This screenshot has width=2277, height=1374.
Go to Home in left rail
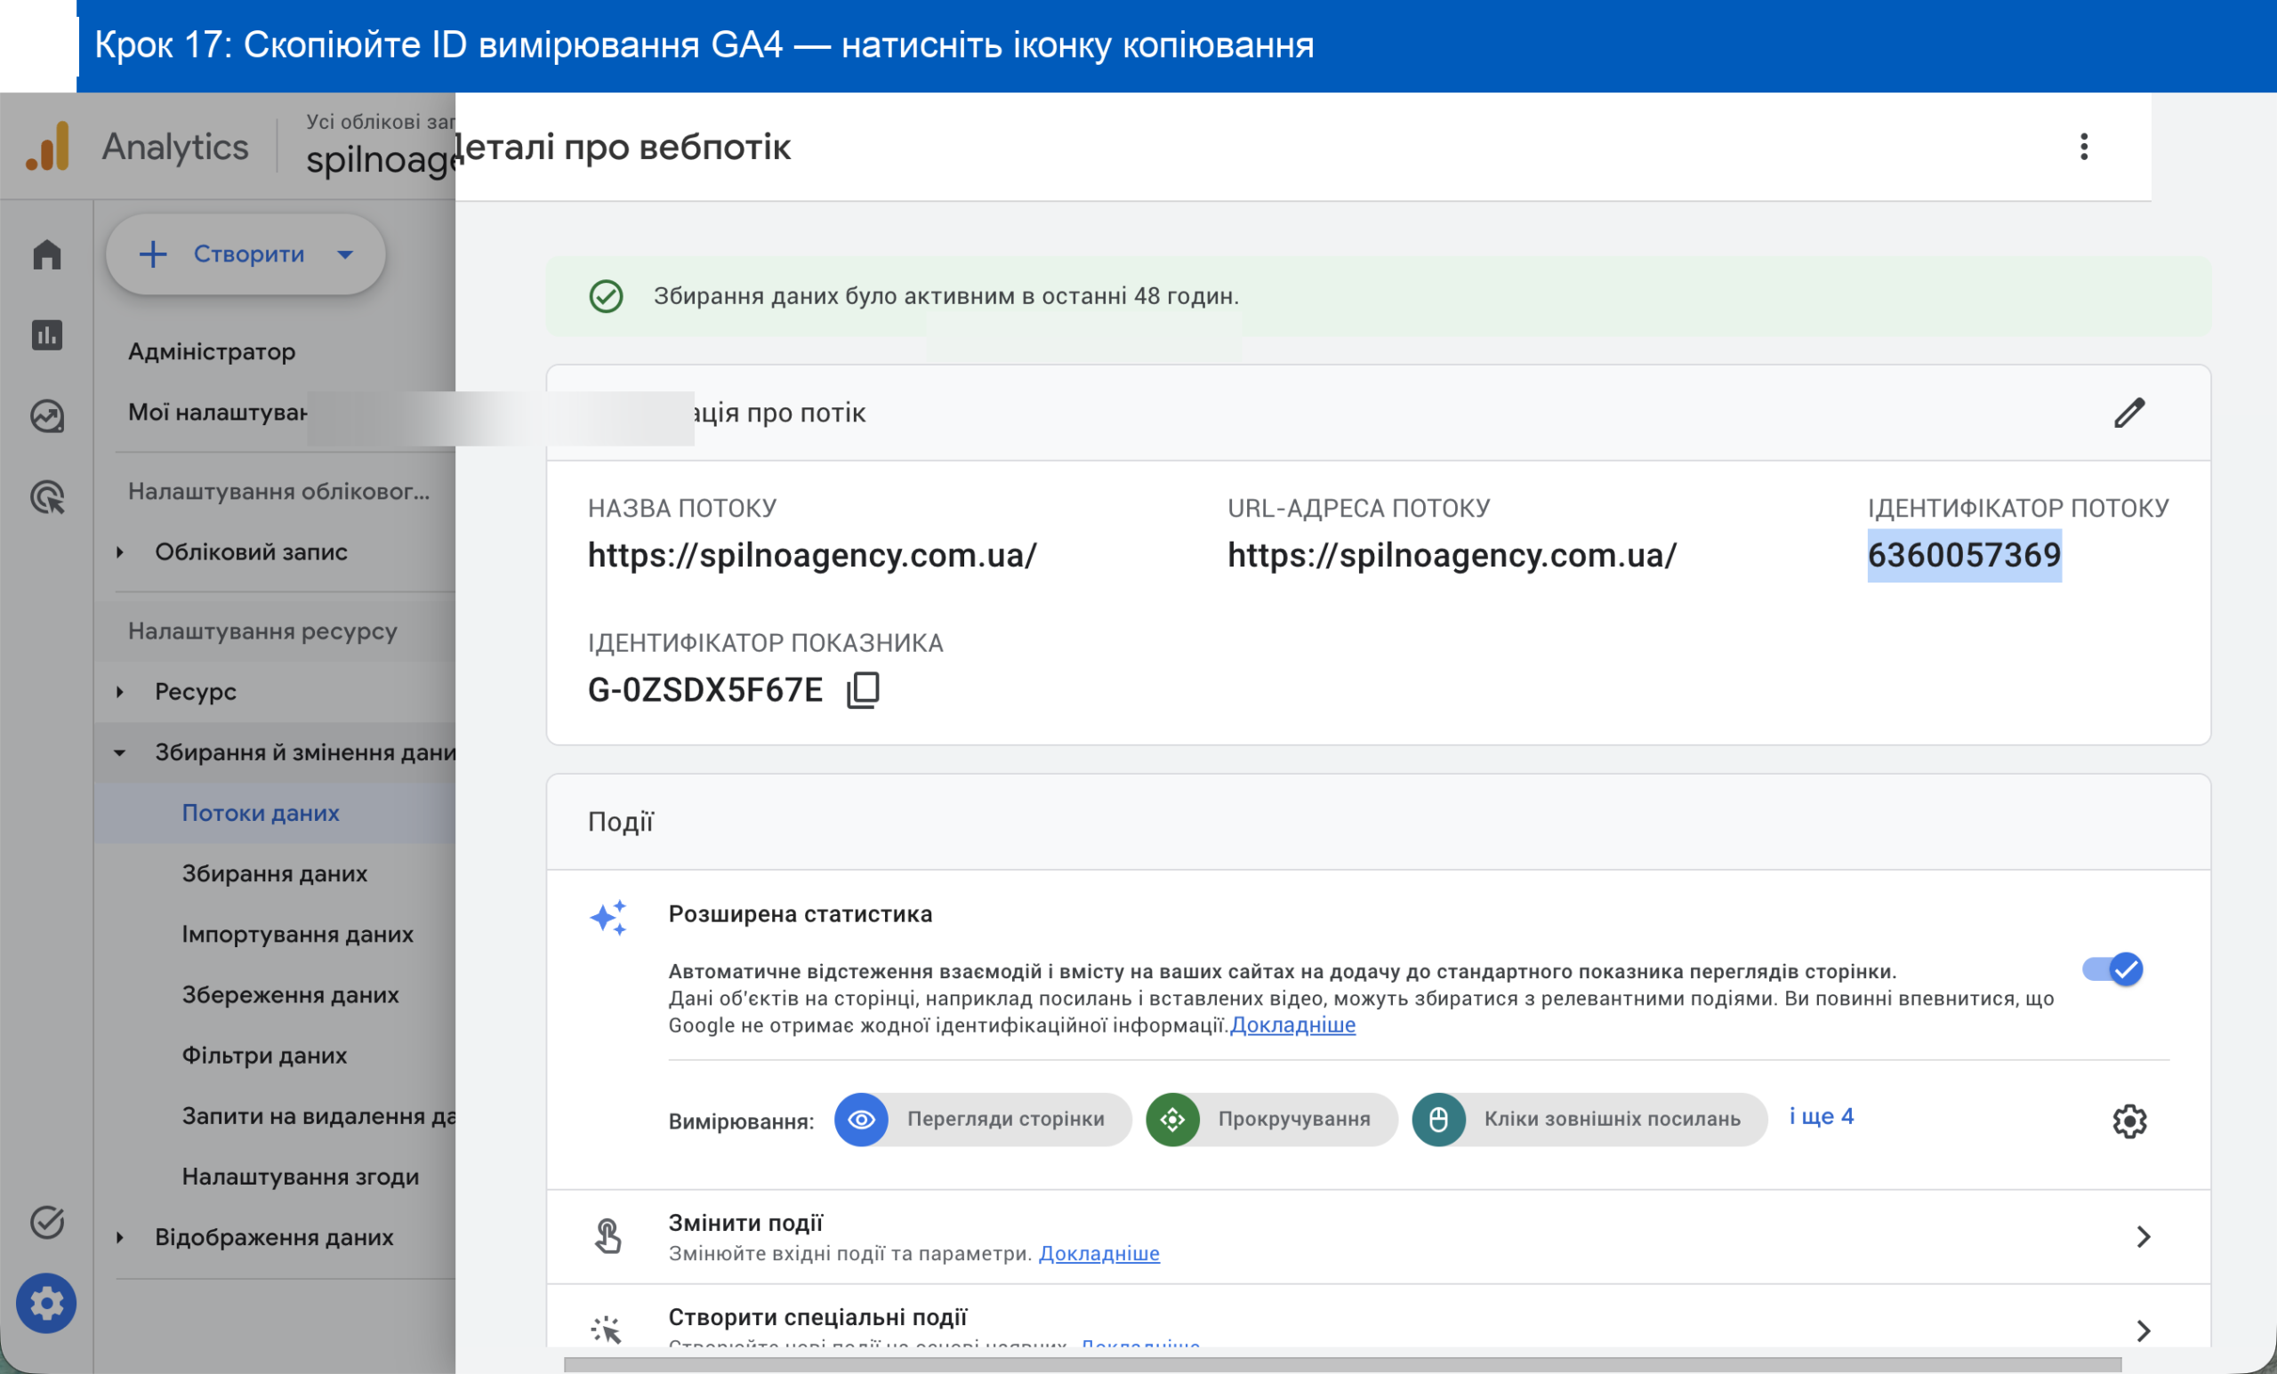[x=47, y=254]
